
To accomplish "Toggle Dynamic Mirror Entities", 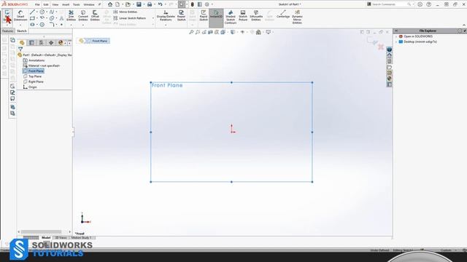I will pos(297,17).
